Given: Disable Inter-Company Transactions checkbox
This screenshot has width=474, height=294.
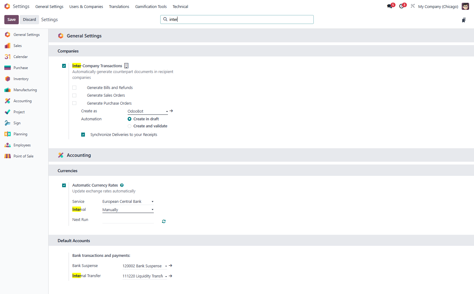Looking at the screenshot, I should click(64, 66).
